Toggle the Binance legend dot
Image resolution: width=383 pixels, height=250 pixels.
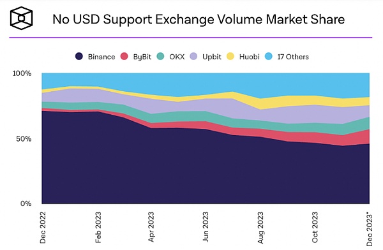tap(79, 56)
